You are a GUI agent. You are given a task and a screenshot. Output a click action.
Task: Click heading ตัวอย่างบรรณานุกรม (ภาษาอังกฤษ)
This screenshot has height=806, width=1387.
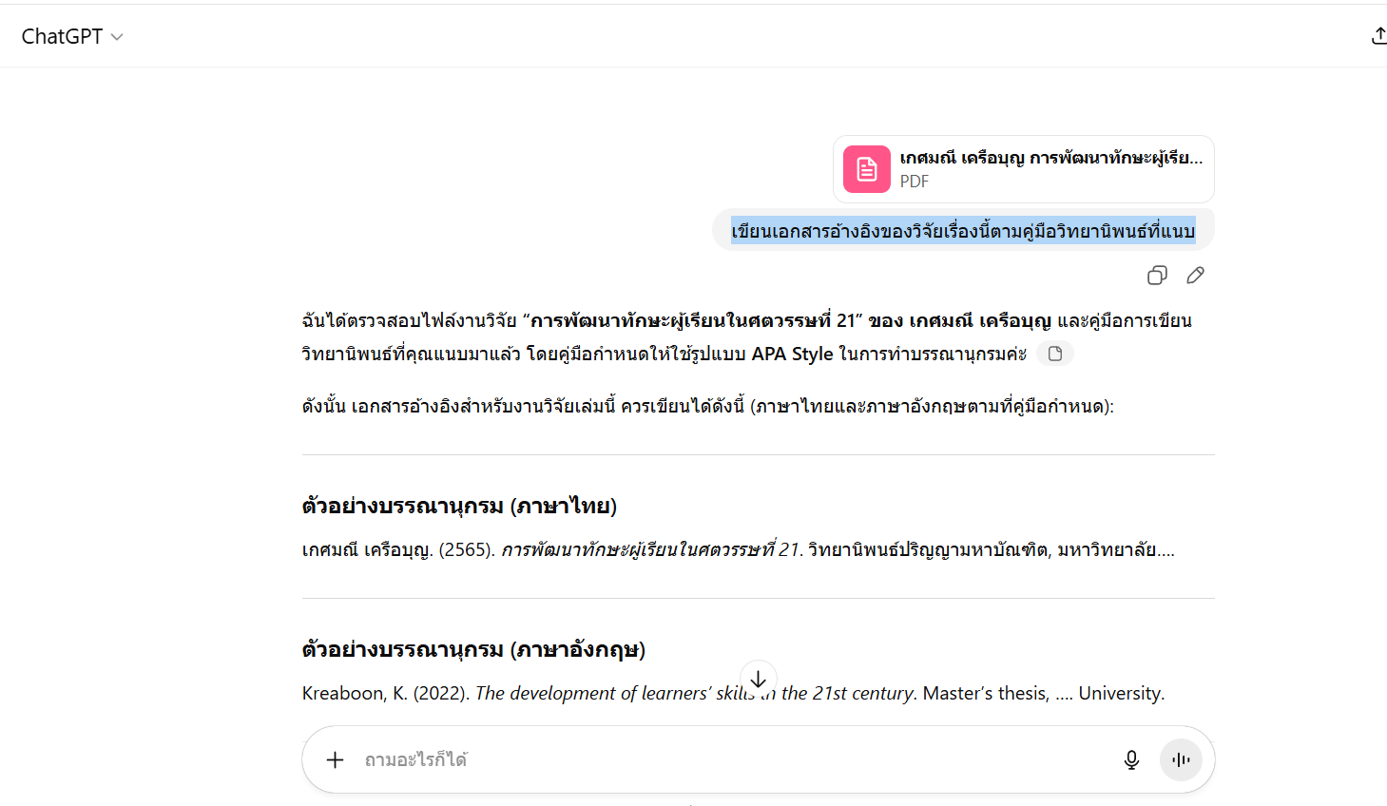tap(473, 649)
